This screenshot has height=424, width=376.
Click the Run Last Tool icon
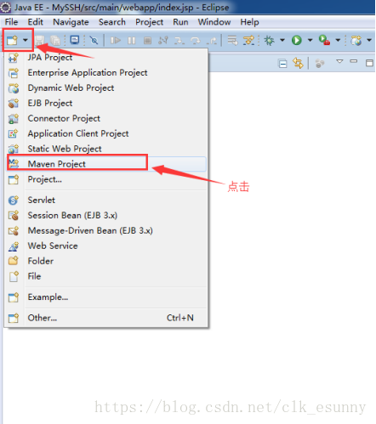(x=324, y=40)
